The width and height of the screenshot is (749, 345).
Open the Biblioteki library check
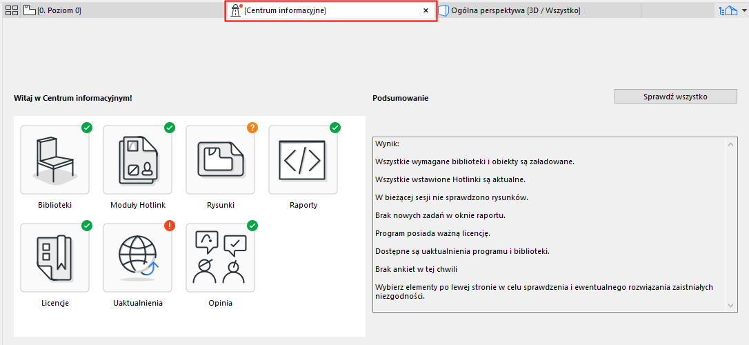(55, 159)
